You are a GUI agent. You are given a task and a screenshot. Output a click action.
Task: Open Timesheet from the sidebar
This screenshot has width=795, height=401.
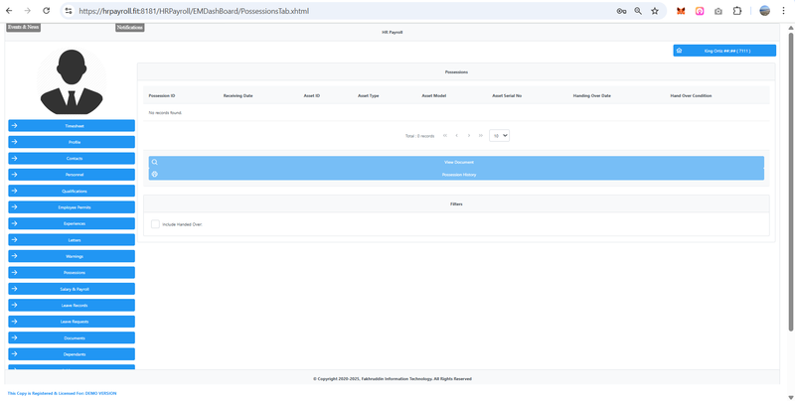72,126
